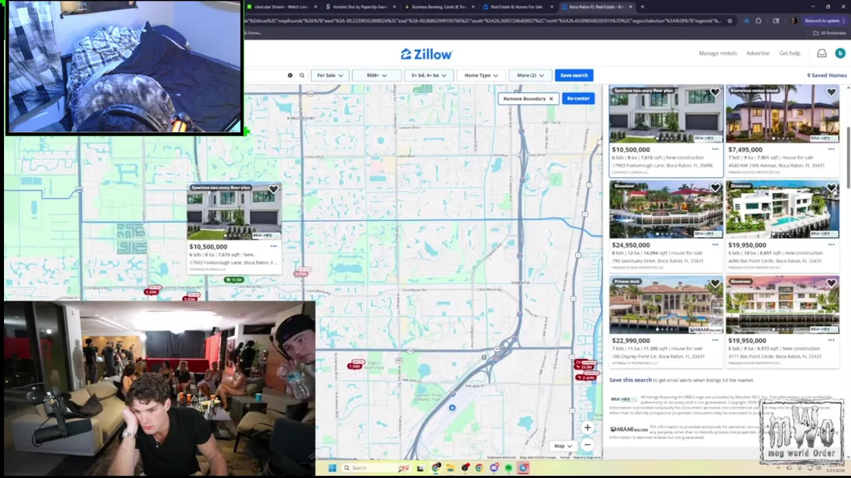
Task: Open the Advertise link
Action: click(x=758, y=53)
